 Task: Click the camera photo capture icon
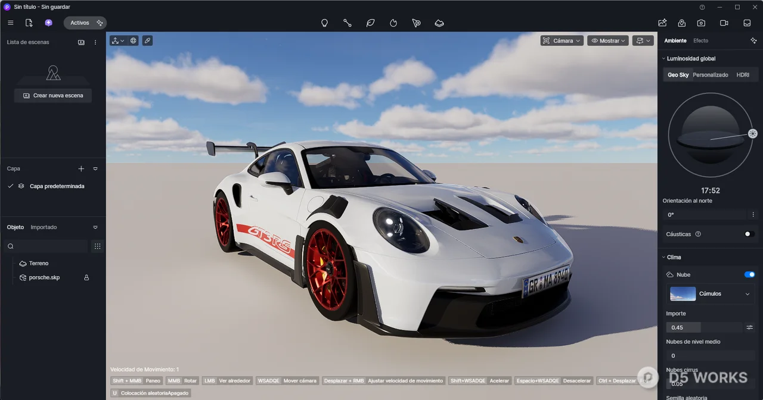702,23
